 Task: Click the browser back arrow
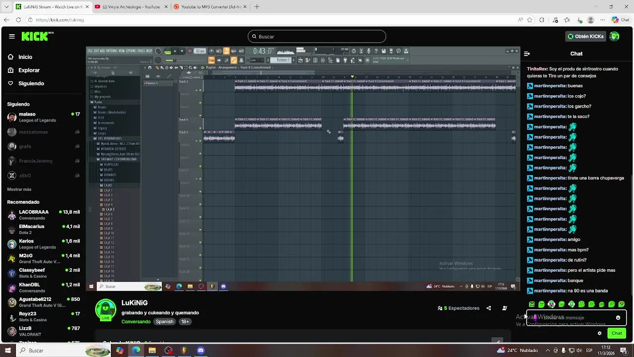coord(6,20)
